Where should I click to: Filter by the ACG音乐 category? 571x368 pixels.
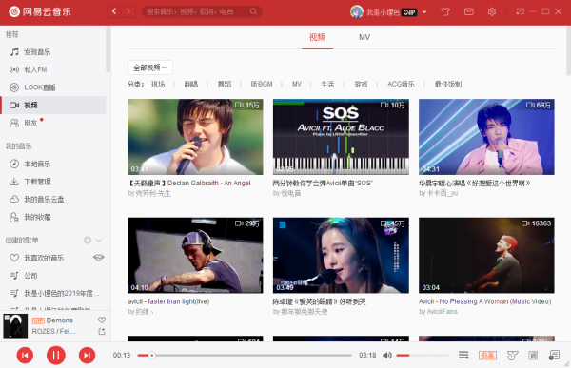tap(401, 84)
